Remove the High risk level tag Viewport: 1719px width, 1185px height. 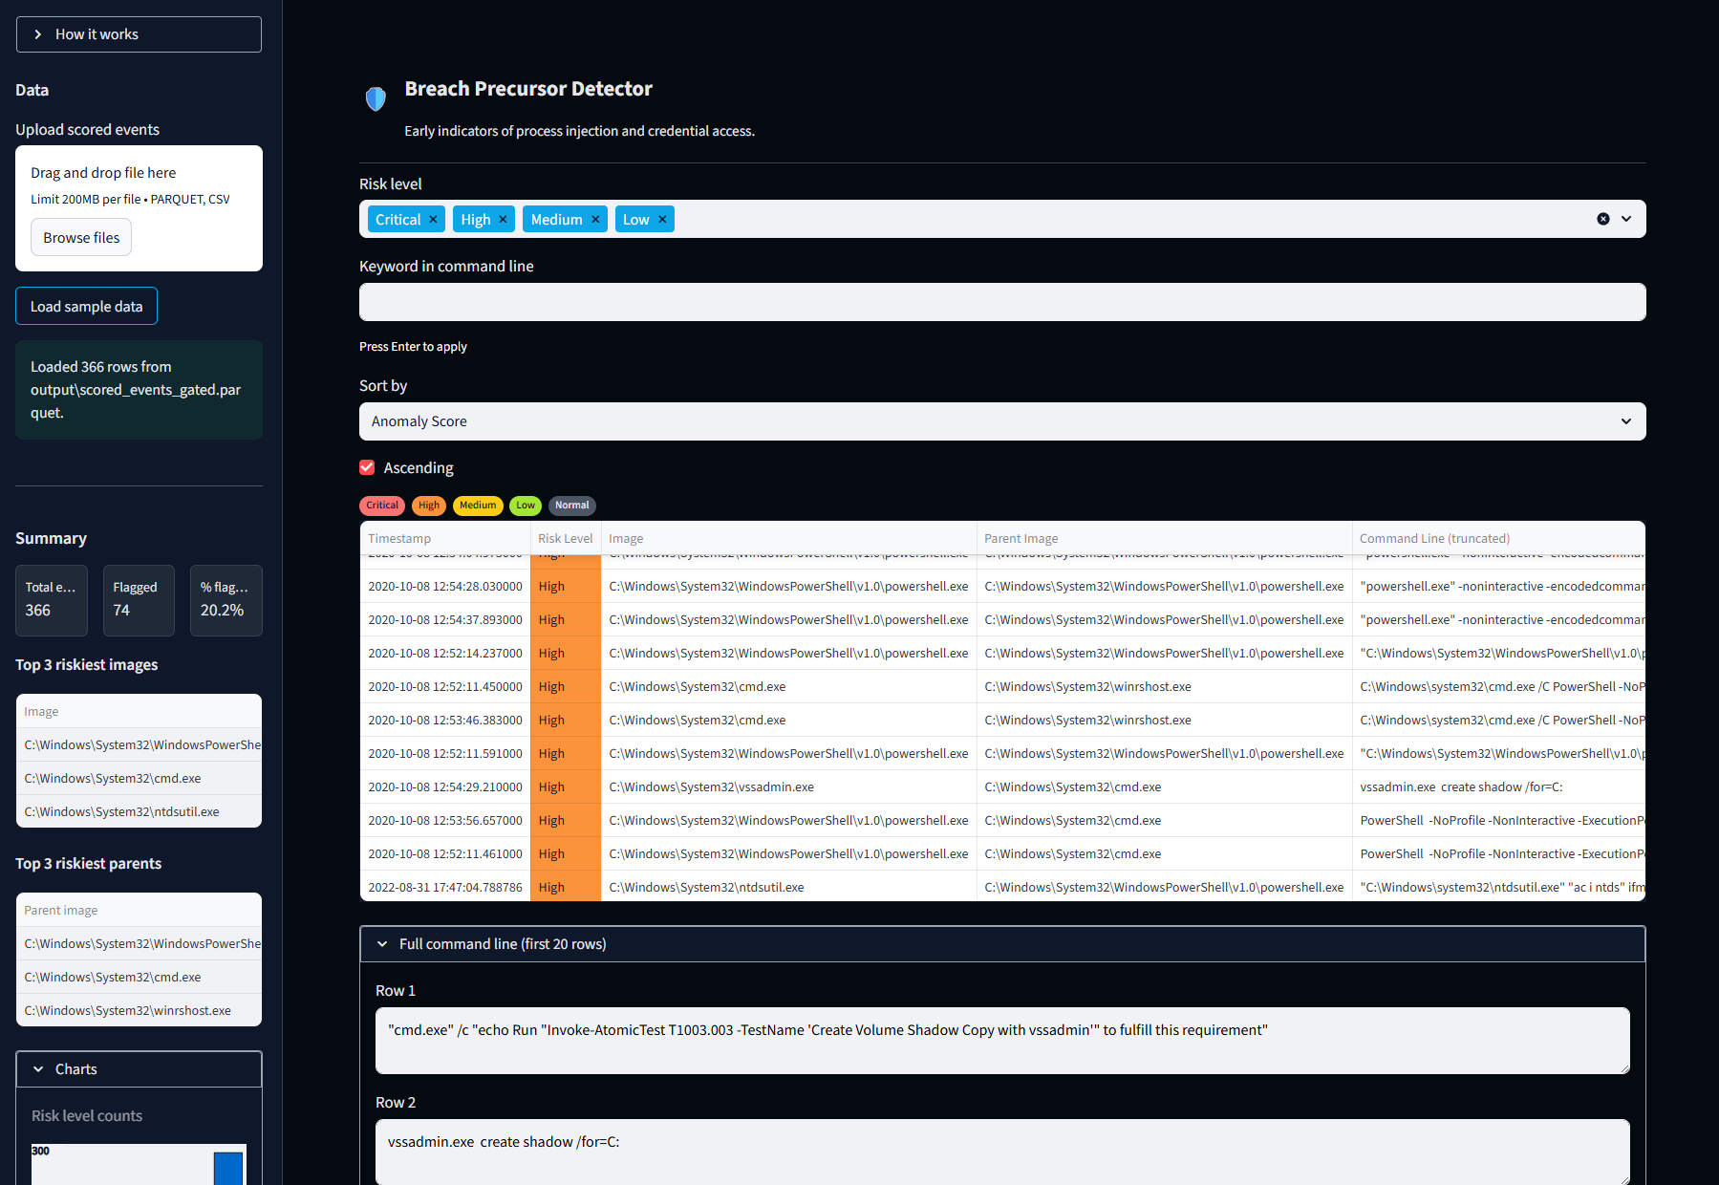coord(503,220)
